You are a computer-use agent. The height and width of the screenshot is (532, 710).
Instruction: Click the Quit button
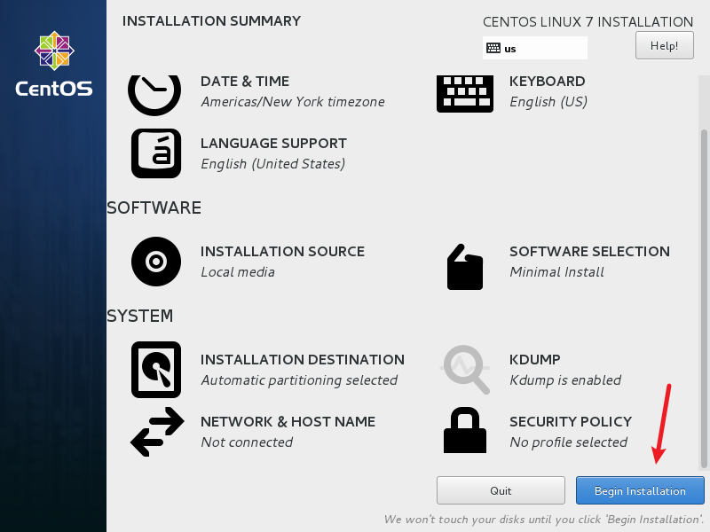(501, 490)
